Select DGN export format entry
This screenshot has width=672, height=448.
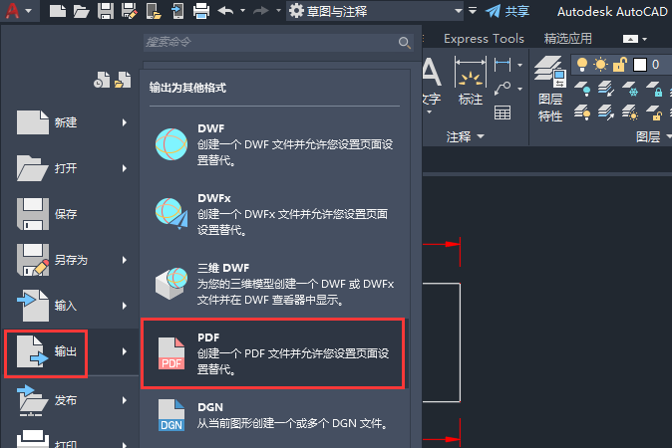point(272,415)
